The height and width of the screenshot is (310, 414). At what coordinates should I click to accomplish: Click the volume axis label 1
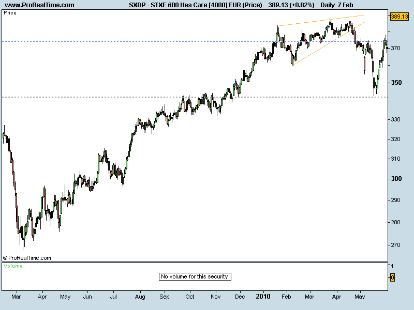(392, 266)
